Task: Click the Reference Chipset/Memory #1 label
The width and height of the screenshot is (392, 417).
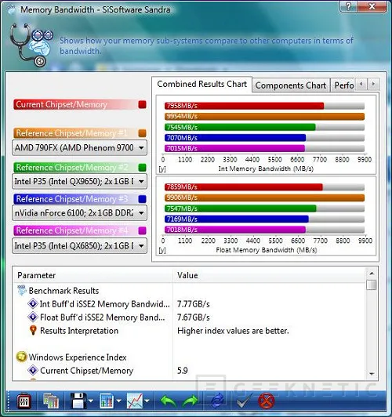Action: 72,133
